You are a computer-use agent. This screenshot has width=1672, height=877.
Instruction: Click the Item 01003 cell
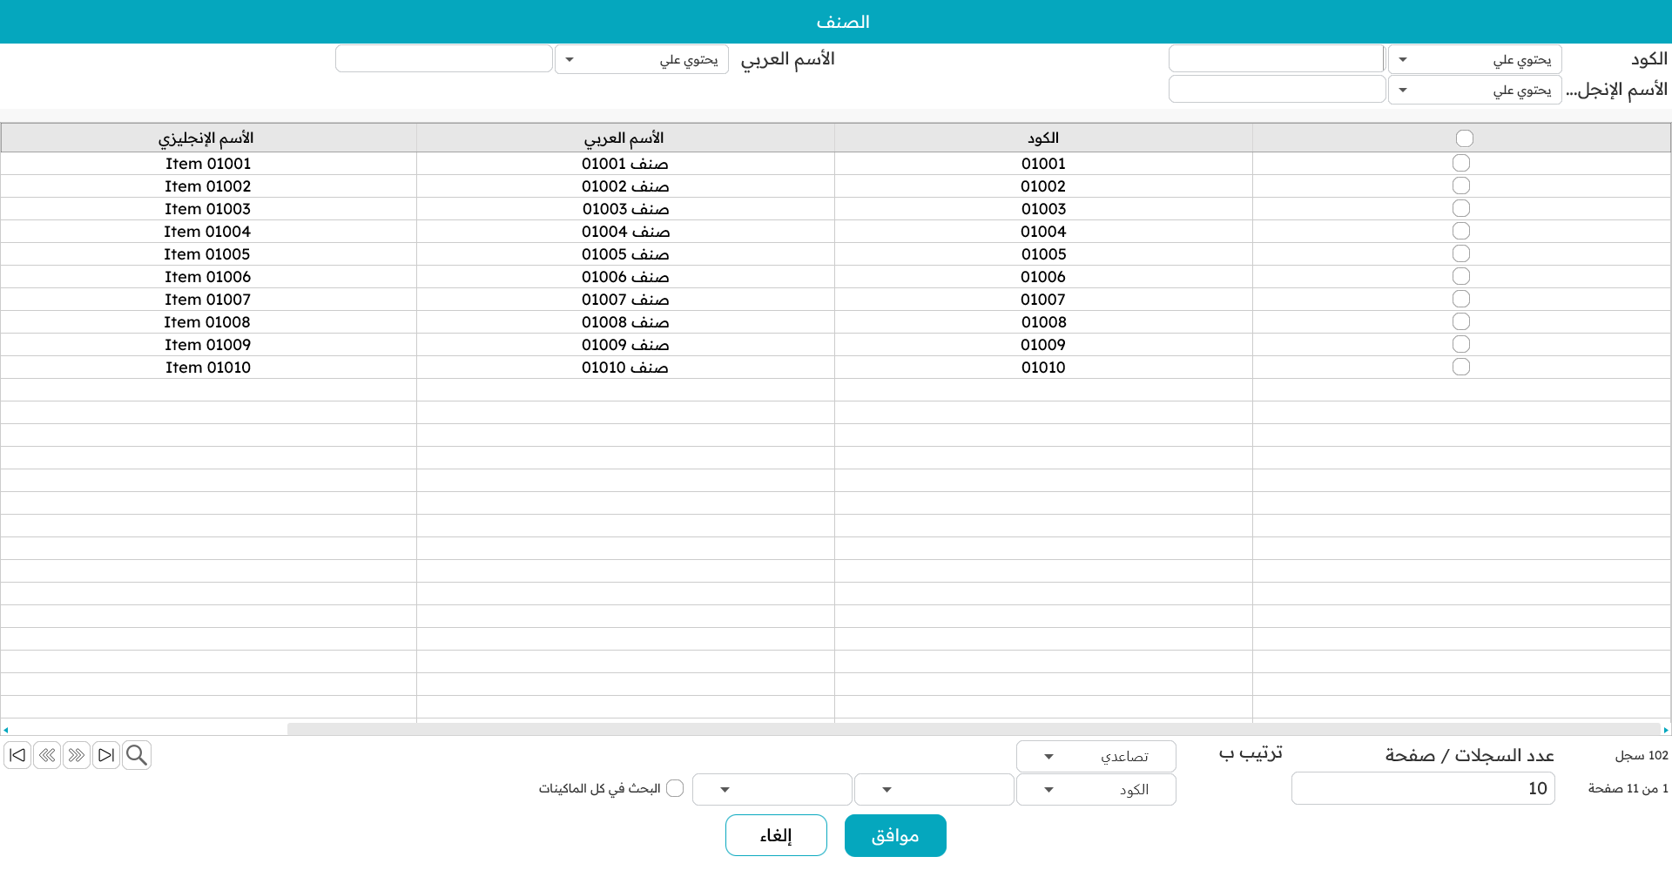click(x=208, y=208)
